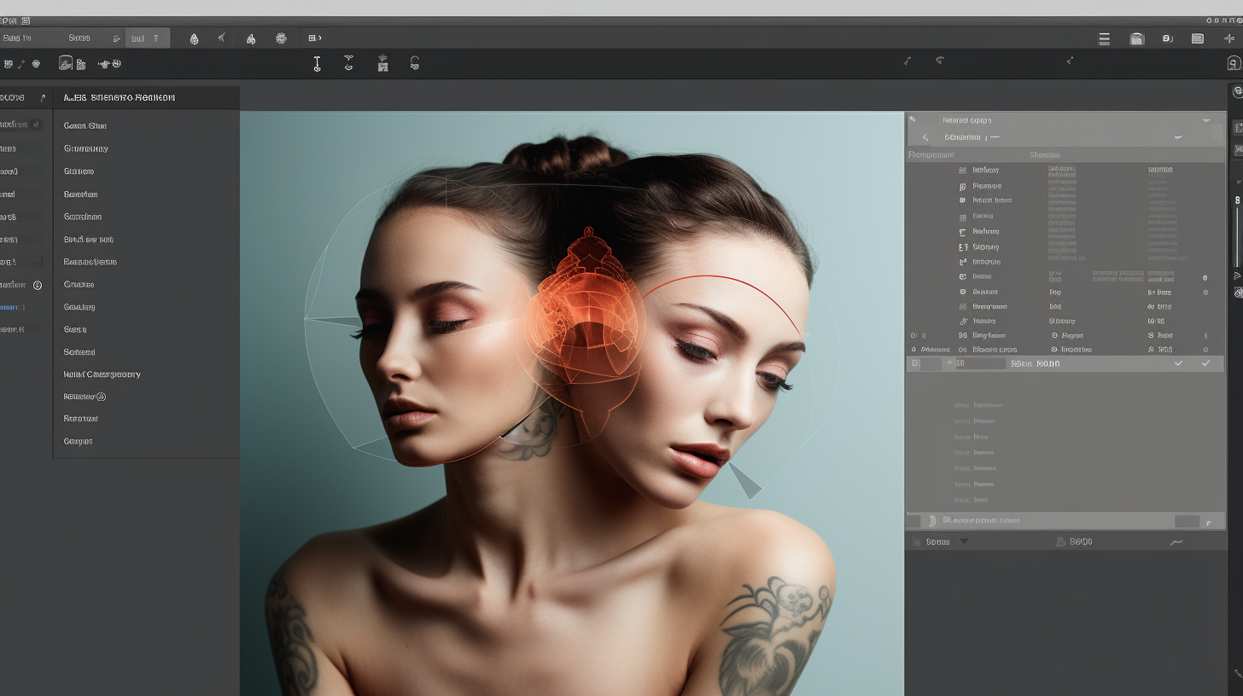Click the wavy tilde icon below the right panel
Viewport: 1243px width, 696px height.
click(1176, 542)
